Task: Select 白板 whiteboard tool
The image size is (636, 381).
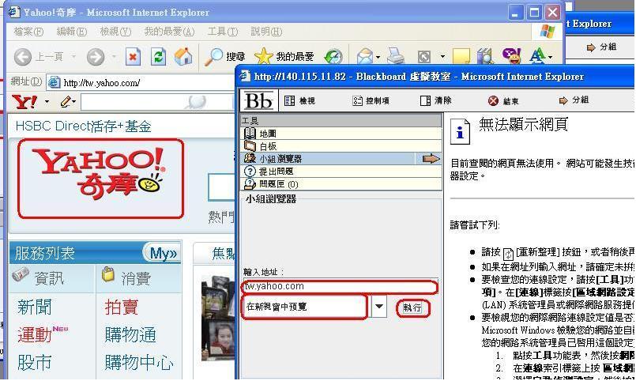Action: pyautogui.click(x=267, y=146)
